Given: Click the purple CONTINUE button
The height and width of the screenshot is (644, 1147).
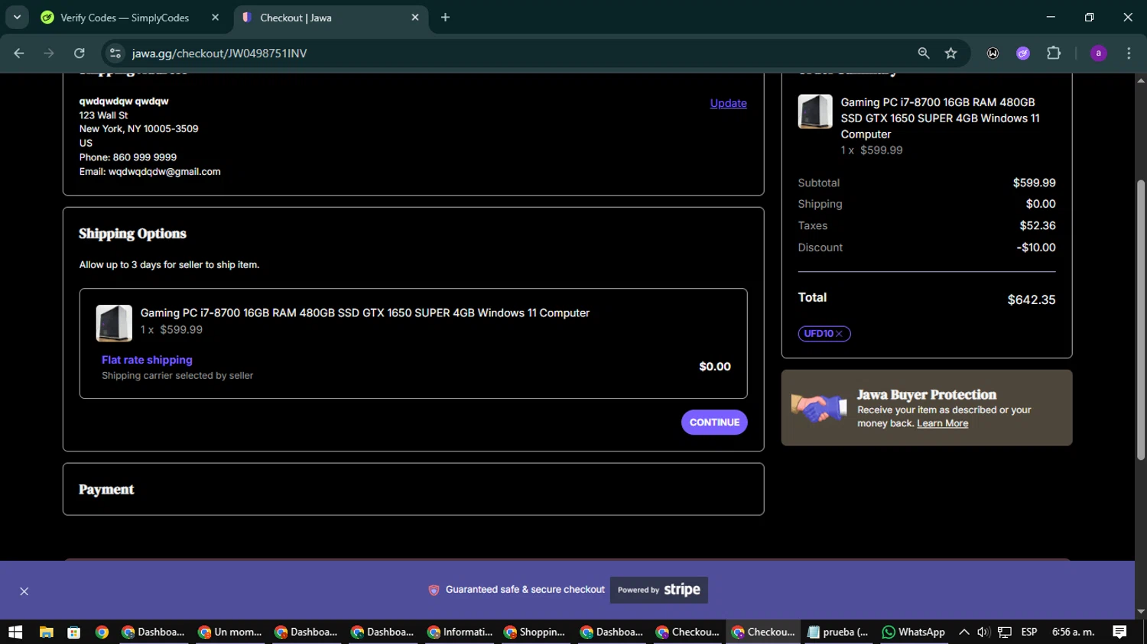Looking at the screenshot, I should (x=714, y=422).
